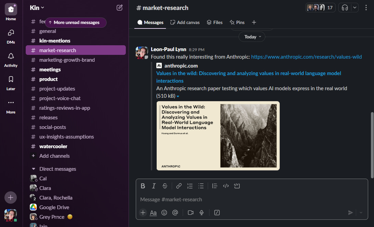Toggle code block formatting
374x227 pixels.
point(237,186)
